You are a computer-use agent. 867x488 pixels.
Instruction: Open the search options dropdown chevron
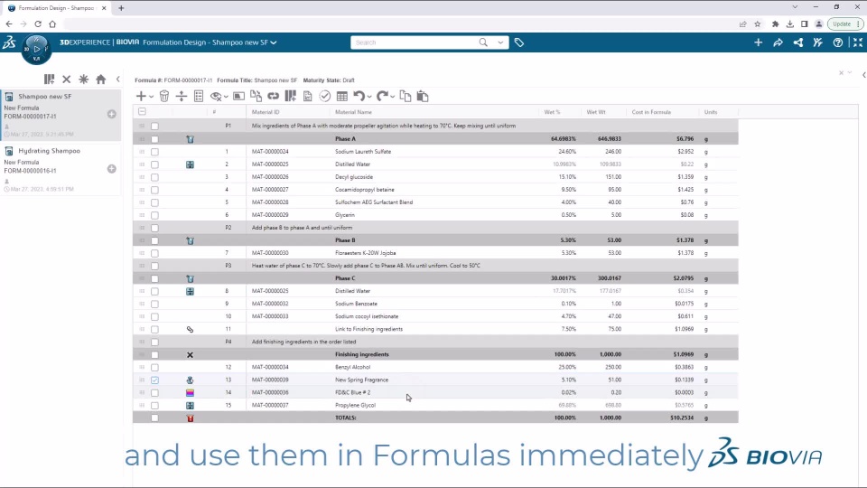500,42
